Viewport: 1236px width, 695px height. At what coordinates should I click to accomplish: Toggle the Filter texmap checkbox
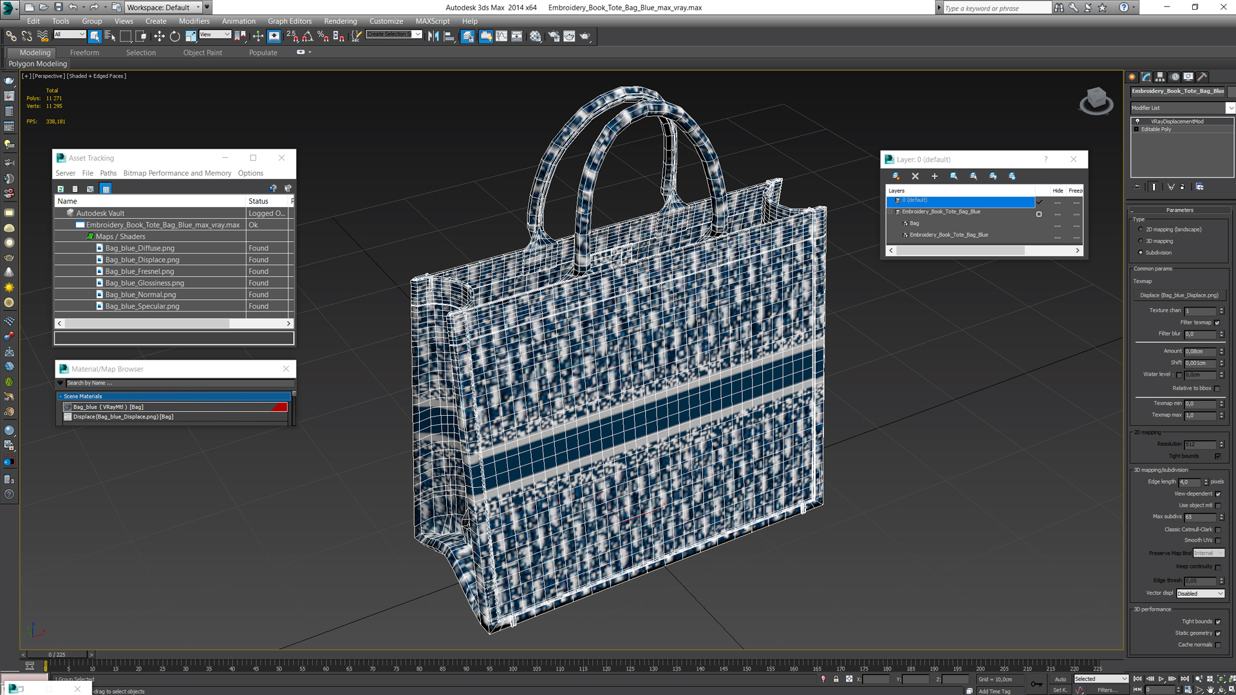coord(1217,322)
